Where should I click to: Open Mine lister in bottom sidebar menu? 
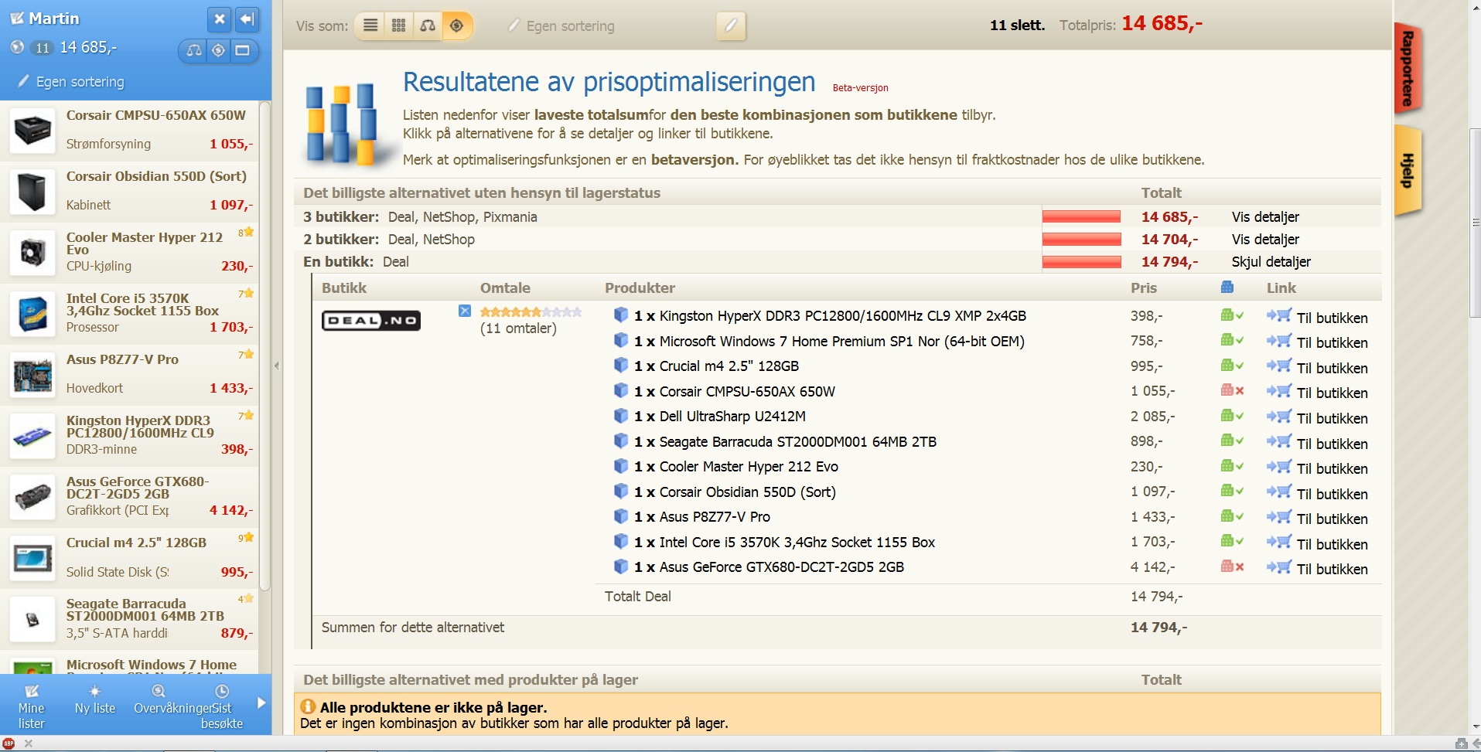pyautogui.click(x=31, y=706)
